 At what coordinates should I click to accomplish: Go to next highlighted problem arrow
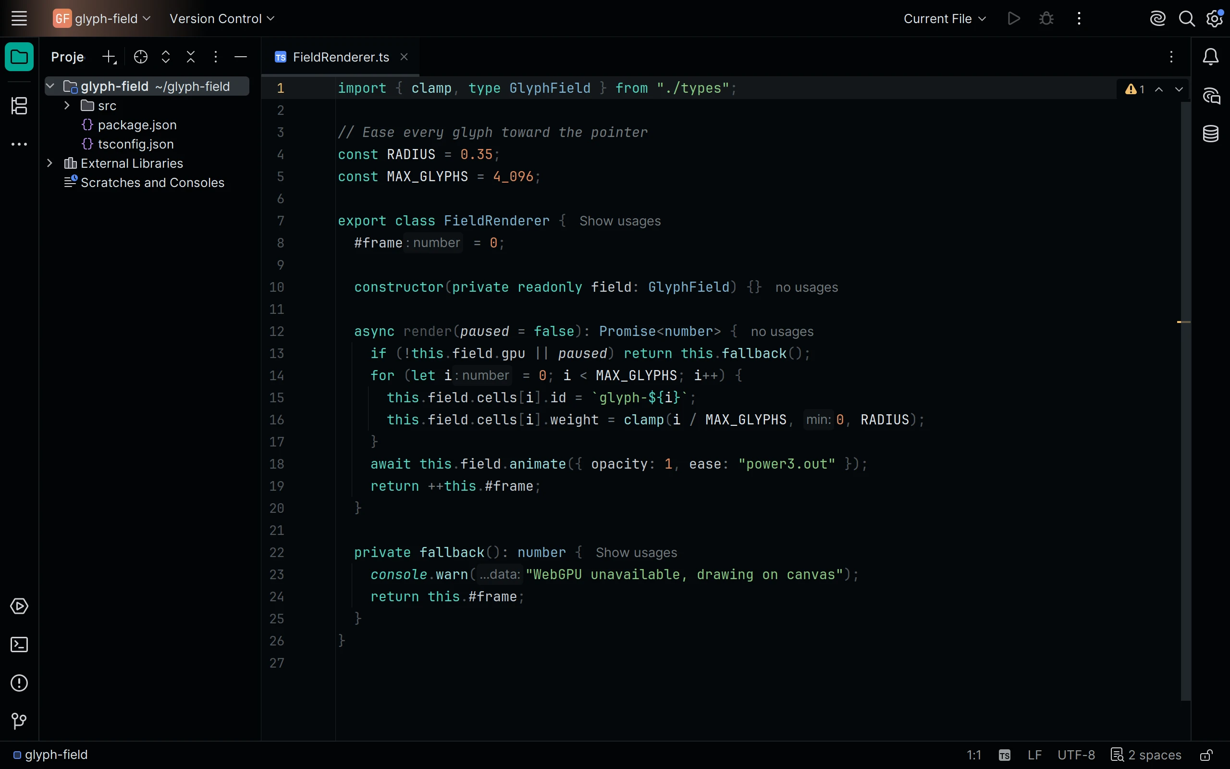[x=1179, y=89]
